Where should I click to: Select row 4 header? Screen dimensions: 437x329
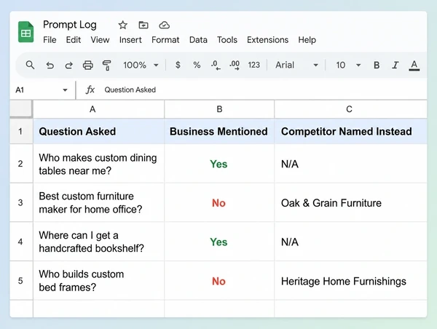[x=21, y=242]
